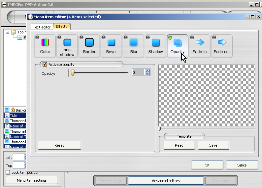Image resolution: width=262 pixels, height=188 pixels.
Task: Toggle Lock item position checkbox
Action: (8, 172)
